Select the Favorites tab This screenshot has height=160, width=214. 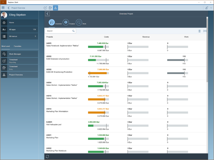click(17, 46)
